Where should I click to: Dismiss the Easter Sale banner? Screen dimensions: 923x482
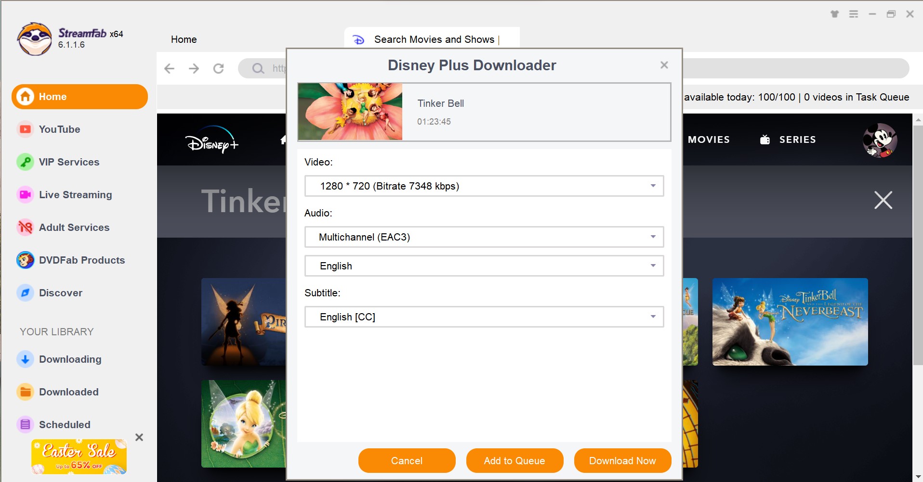[x=139, y=437]
